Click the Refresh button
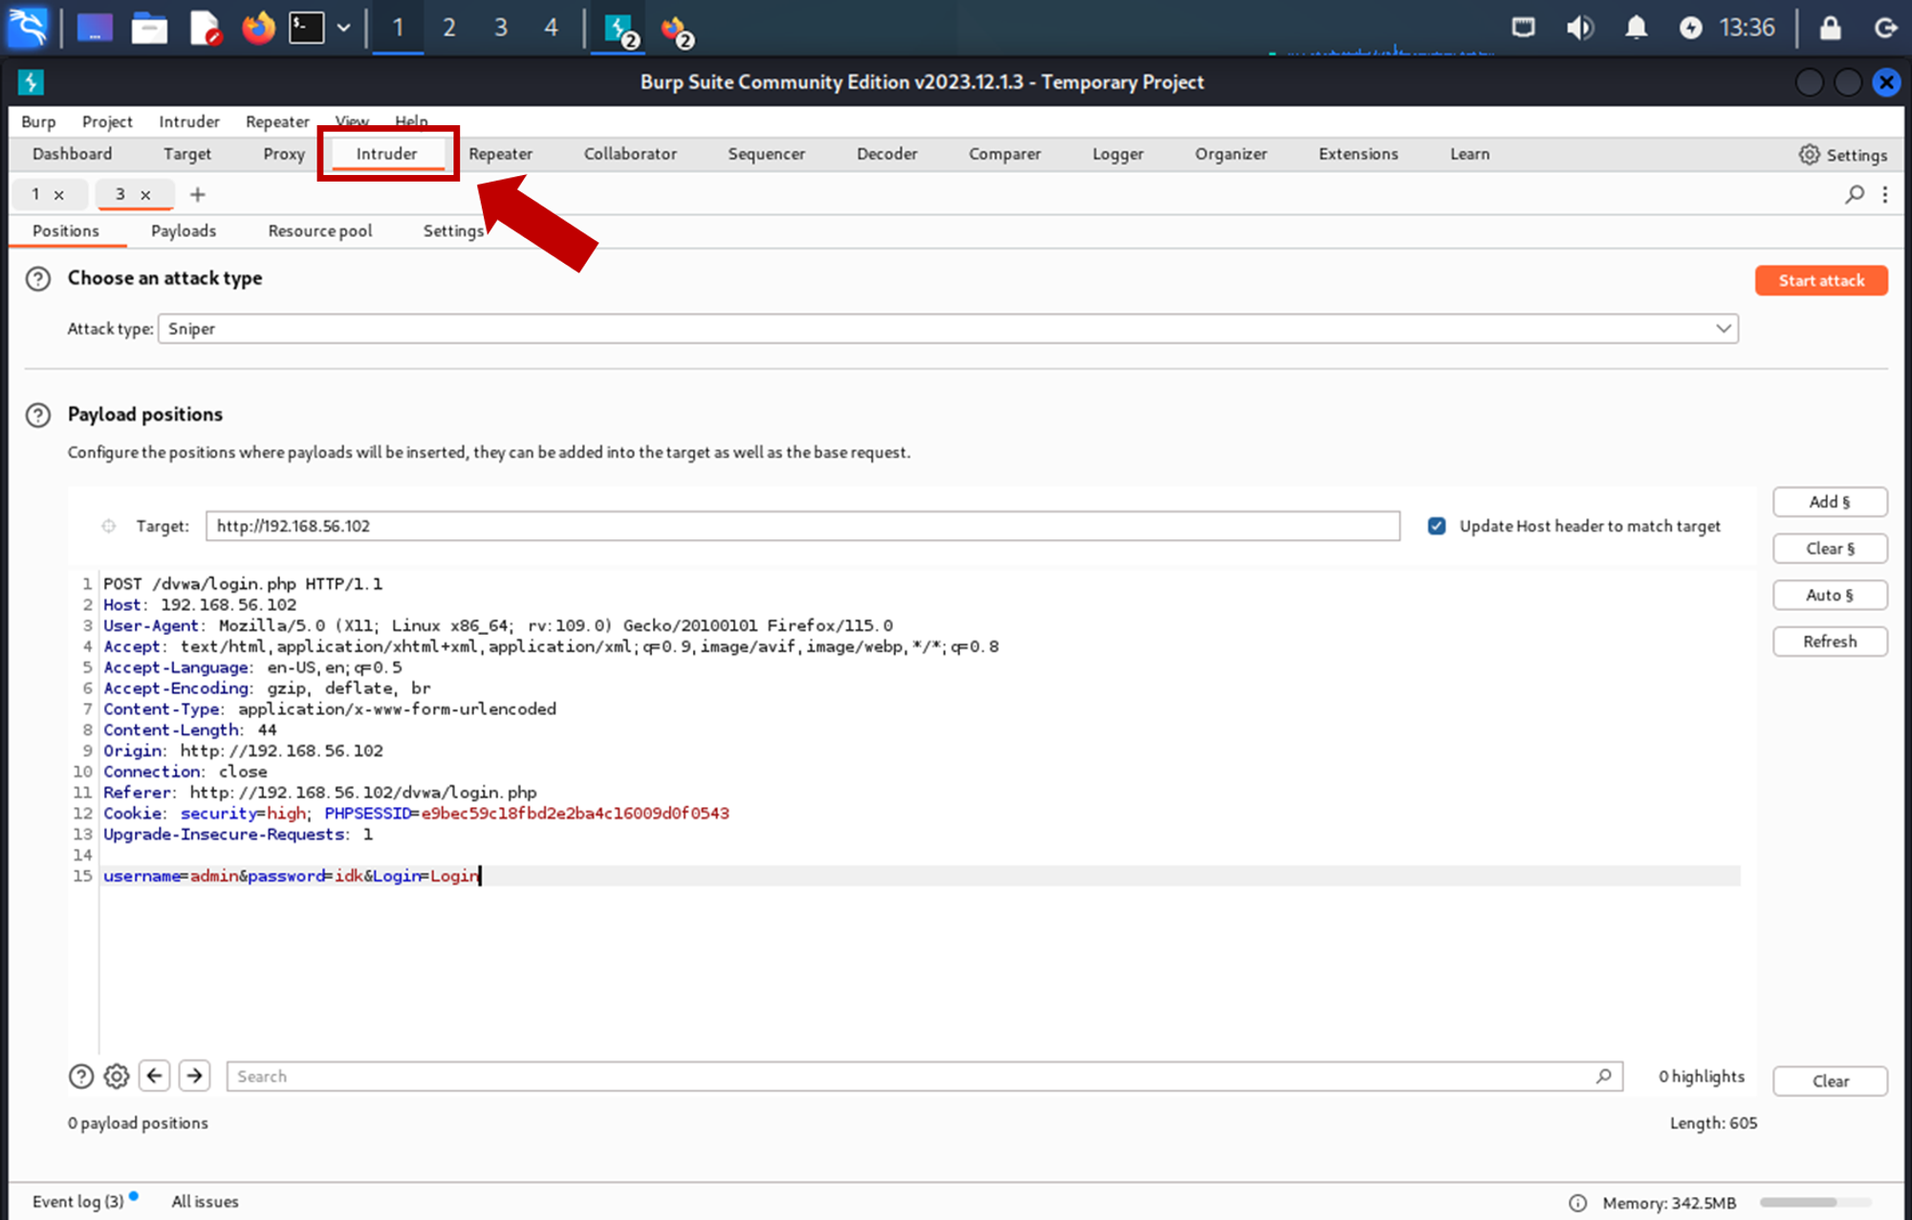The height and width of the screenshot is (1220, 1912). (1830, 642)
